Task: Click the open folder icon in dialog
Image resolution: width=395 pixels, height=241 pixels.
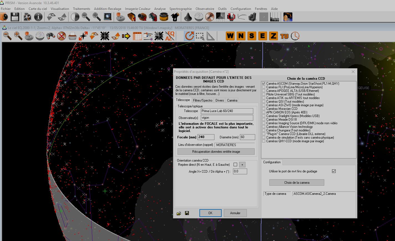Action: pos(179,213)
